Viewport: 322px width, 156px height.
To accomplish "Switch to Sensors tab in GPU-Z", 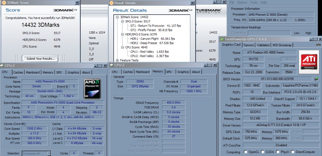I will pyautogui.click(x=249, y=45).
